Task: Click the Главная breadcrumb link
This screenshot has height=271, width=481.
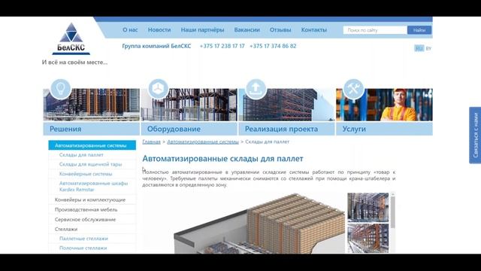Action: 152,142
